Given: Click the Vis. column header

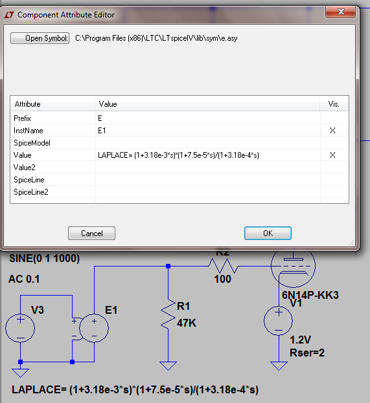Looking at the screenshot, I should click(x=334, y=104).
